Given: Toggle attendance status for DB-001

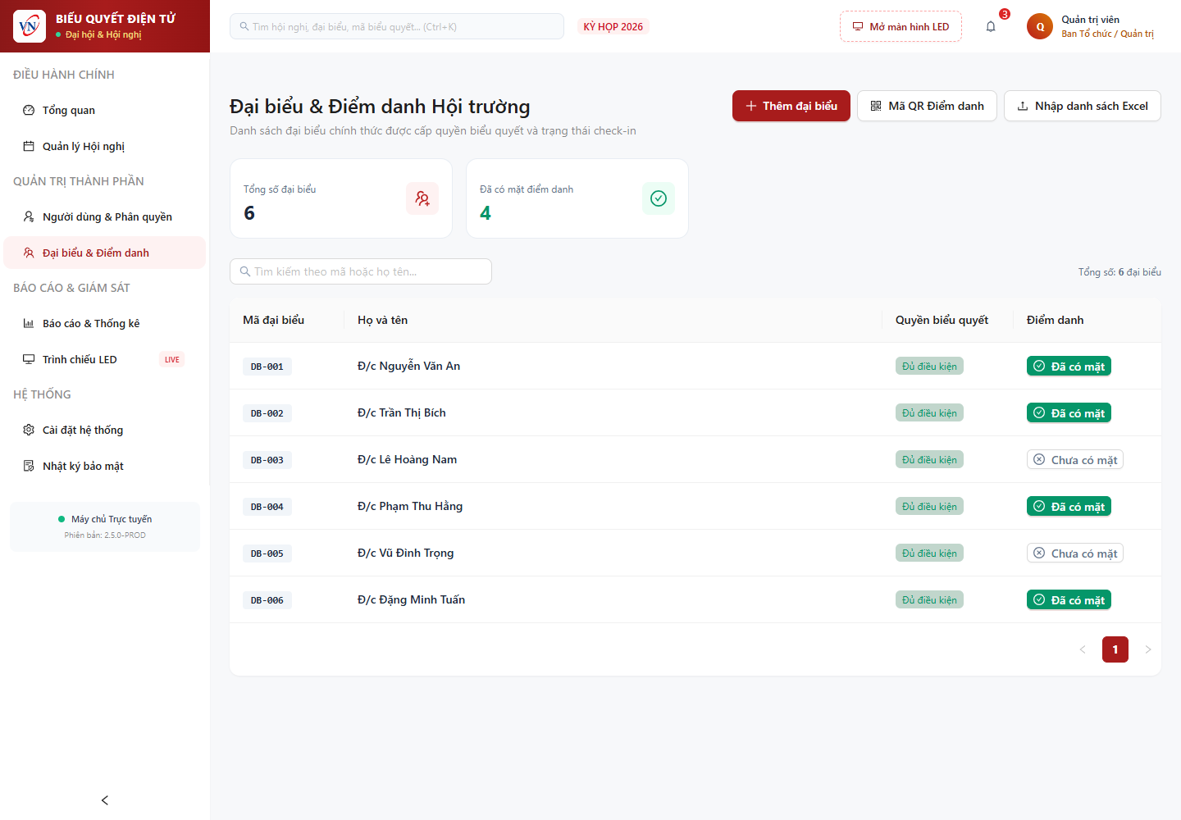Looking at the screenshot, I should pos(1069,366).
